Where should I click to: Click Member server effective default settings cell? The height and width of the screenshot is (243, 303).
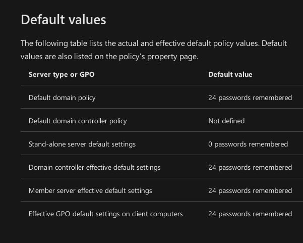tap(90, 191)
